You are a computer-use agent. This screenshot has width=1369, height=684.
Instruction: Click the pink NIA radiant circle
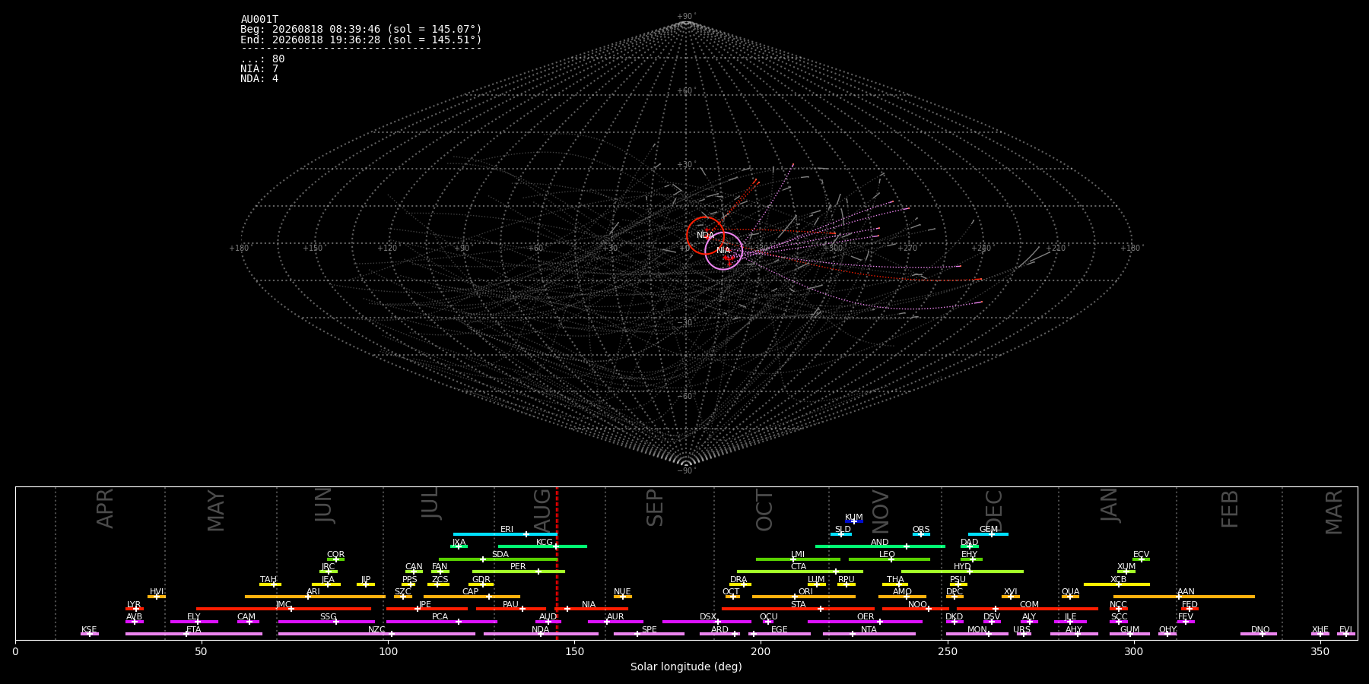(723, 251)
